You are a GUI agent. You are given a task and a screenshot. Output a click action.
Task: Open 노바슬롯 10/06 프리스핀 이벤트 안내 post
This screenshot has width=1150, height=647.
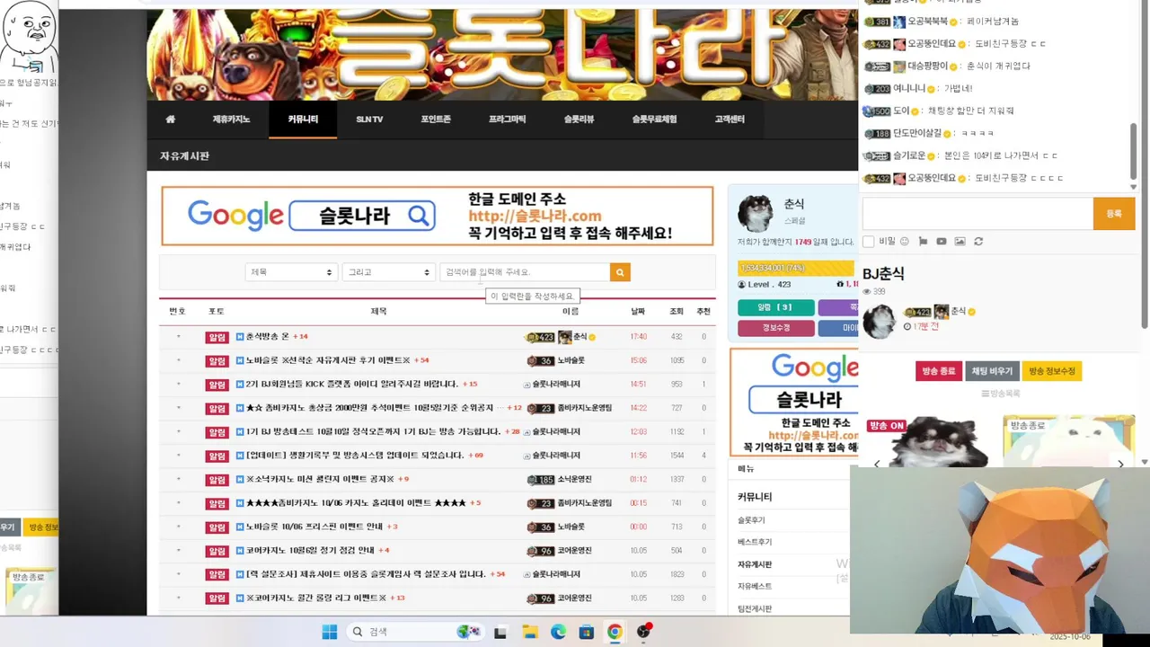coord(314,527)
